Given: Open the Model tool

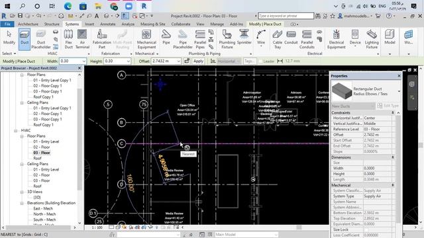Looking at the screenshot, I should click(x=390, y=37).
